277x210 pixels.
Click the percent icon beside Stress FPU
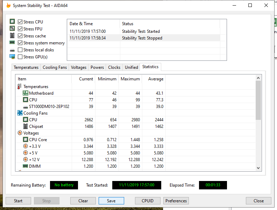coord(12,28)
